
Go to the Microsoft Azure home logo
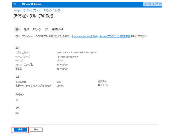coord(31,4)
